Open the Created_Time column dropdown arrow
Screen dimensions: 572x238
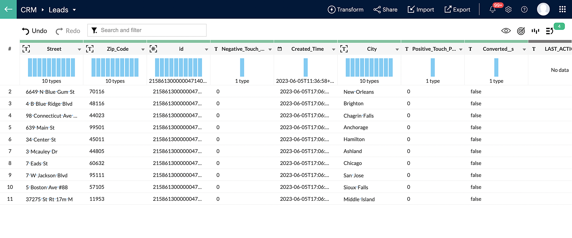click(333, 50)
